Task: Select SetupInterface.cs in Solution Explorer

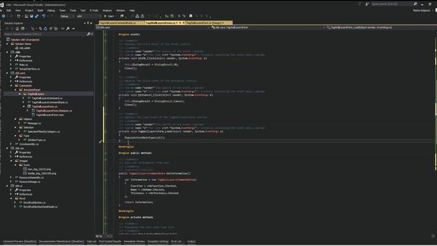Action: [29, 69]
